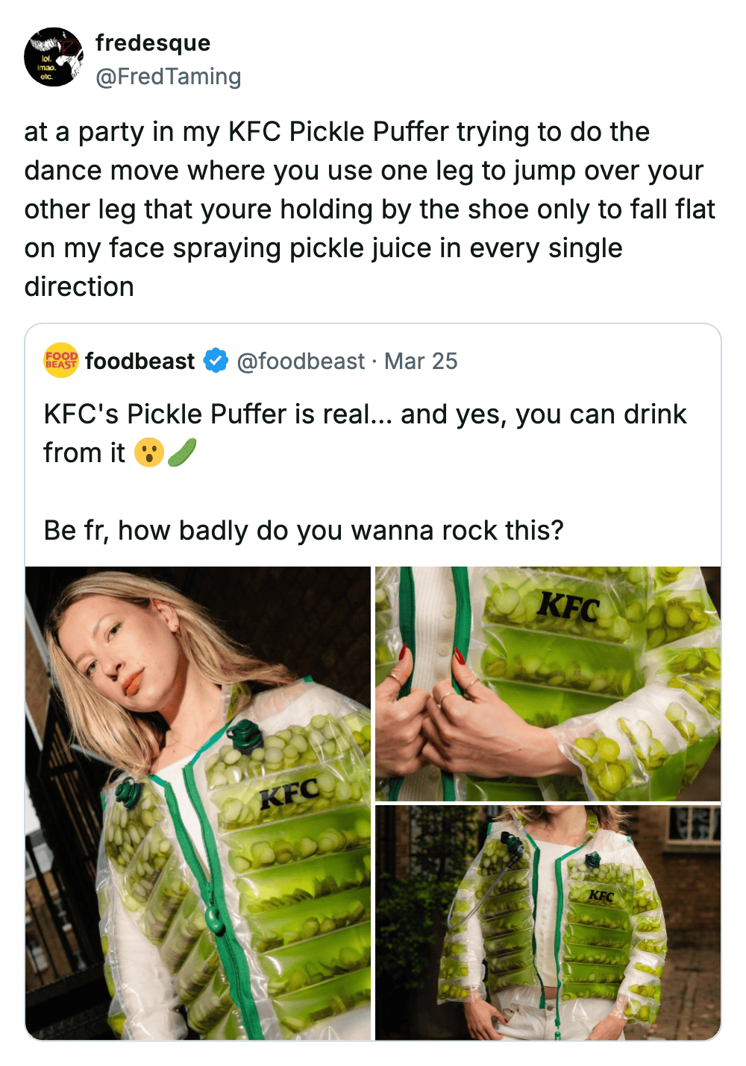Click the cucumber emoji
This screenshot has width=746, height=1066.
point(182,452)
